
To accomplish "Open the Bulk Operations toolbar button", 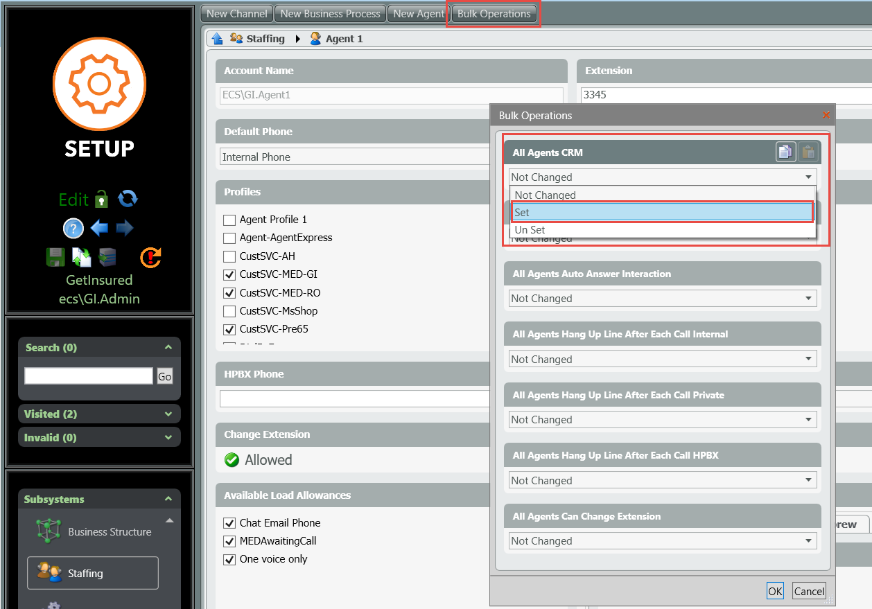I will [494, 14].
